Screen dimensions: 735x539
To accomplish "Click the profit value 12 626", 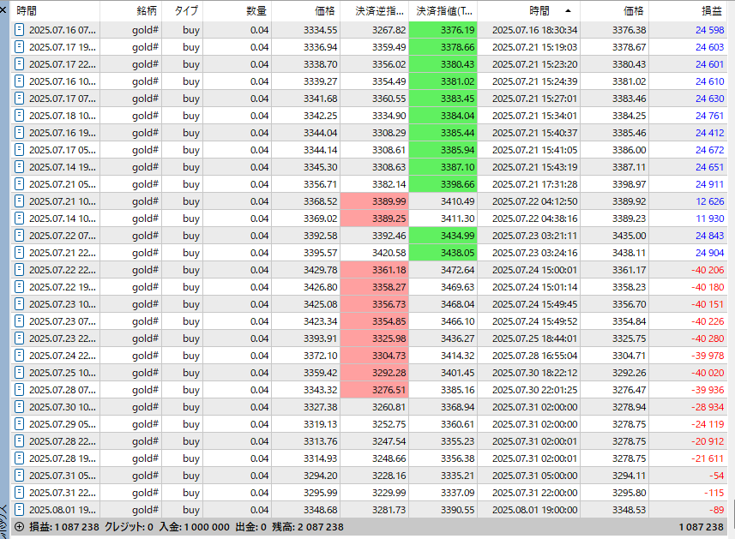I will pyautogui.click(x=709, y=201).
